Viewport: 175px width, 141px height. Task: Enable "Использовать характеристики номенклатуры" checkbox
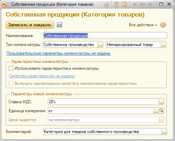pos(11,68)
